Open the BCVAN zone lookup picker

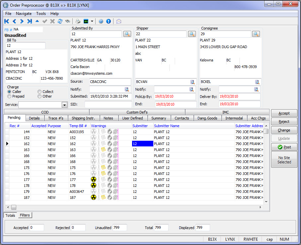coord(192,82)
